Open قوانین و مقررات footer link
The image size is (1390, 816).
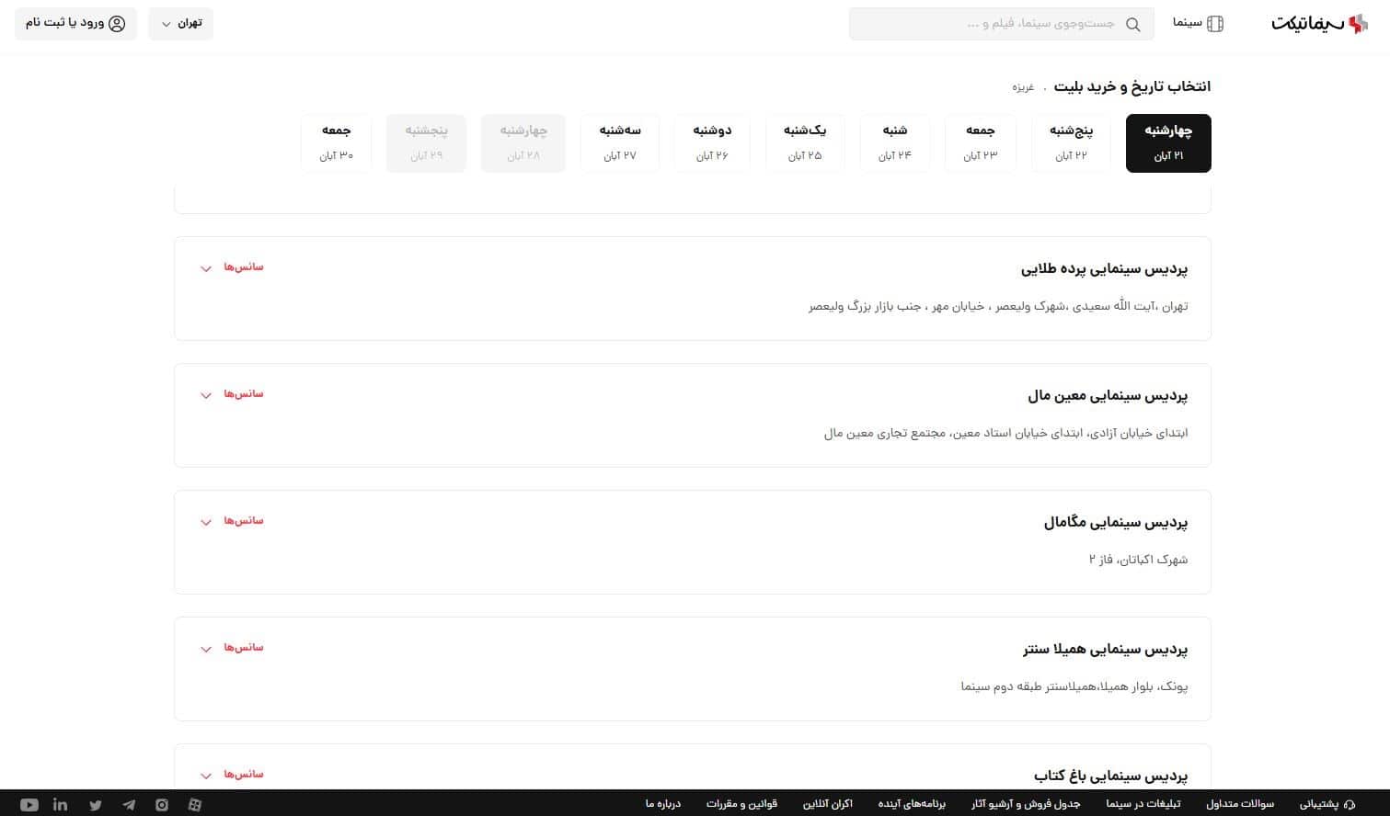[x=741, y=804]
